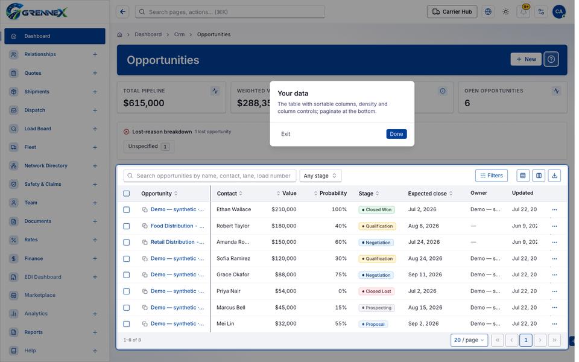Select the Priya Nair row checkbox

127,291
